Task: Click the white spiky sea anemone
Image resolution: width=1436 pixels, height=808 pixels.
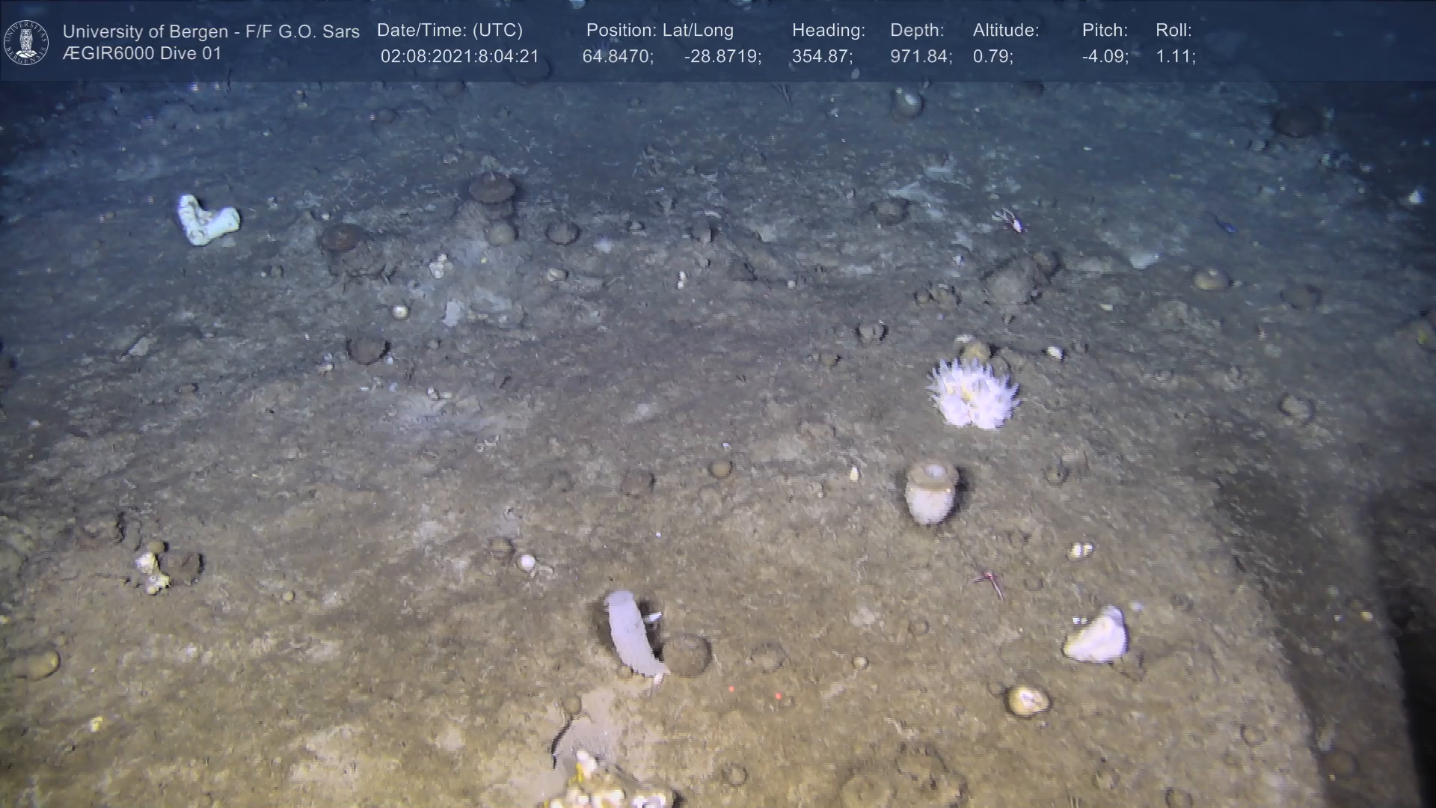Action: 973,394
